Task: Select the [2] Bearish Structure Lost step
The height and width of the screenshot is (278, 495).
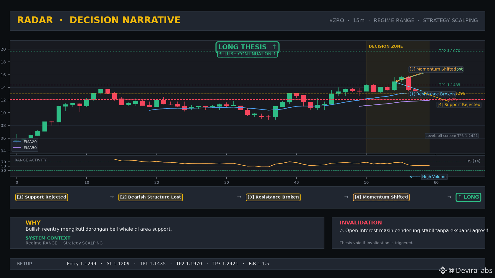Action: (x=151, y=197)
